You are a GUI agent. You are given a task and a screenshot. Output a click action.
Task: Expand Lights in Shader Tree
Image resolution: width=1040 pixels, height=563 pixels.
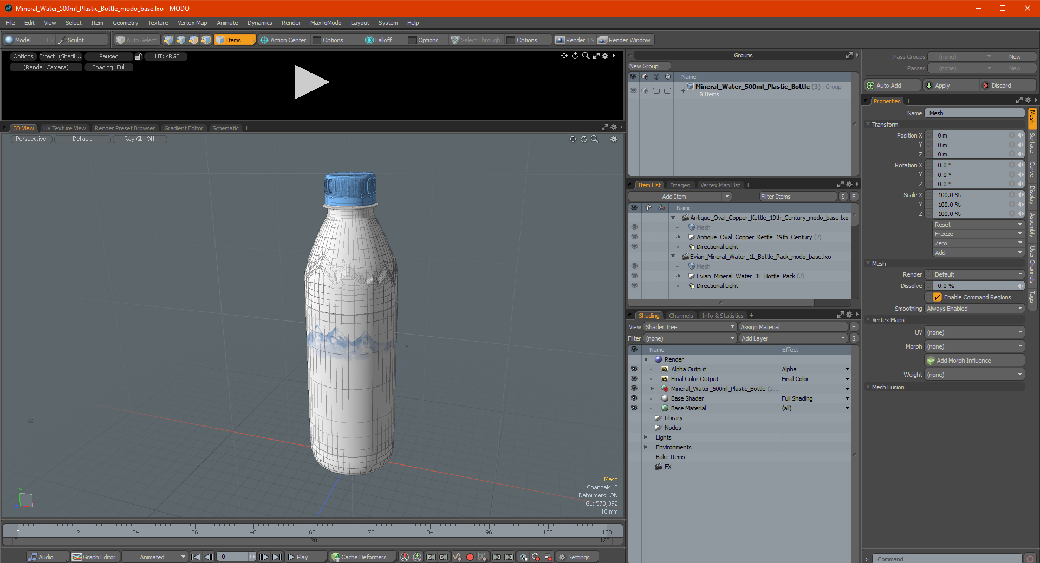646,437
